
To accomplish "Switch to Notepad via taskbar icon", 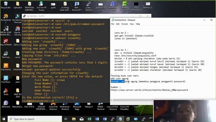I will tap(120, 119).
